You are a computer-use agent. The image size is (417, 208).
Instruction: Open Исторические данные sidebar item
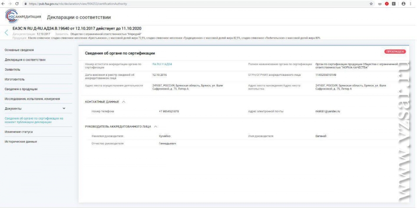tap(21, 142)
